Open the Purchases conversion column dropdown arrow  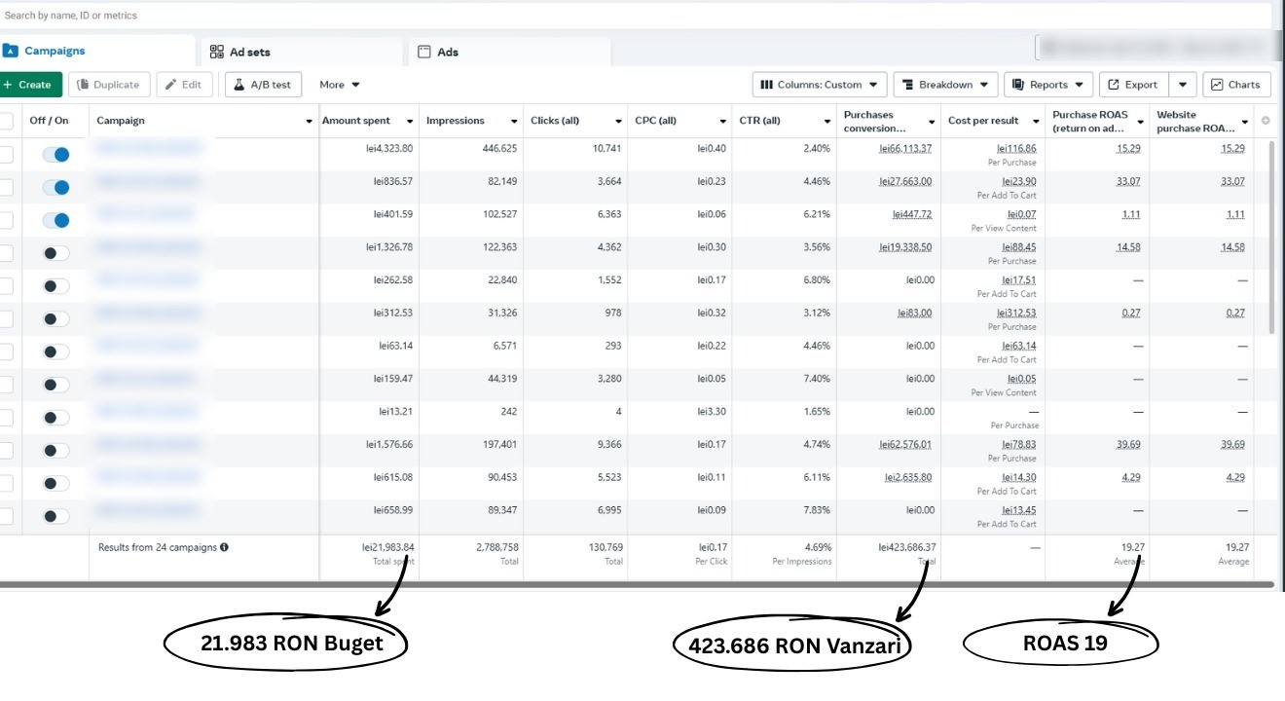pos(931,122)
